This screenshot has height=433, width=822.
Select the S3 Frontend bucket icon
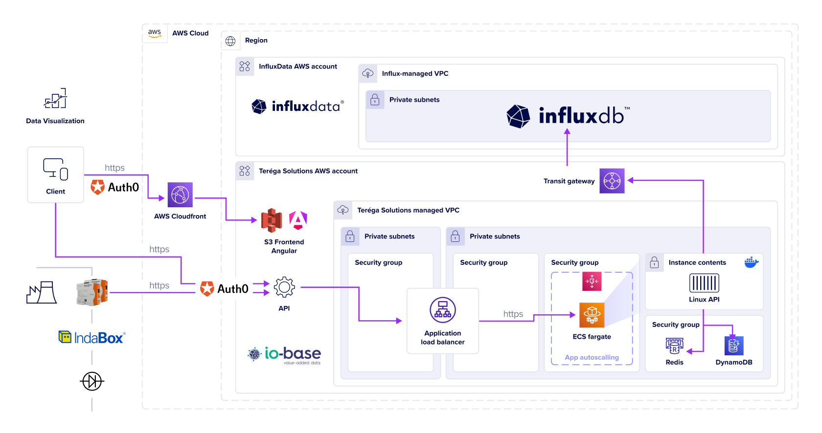pyautogui.click(x=272, y=220)
